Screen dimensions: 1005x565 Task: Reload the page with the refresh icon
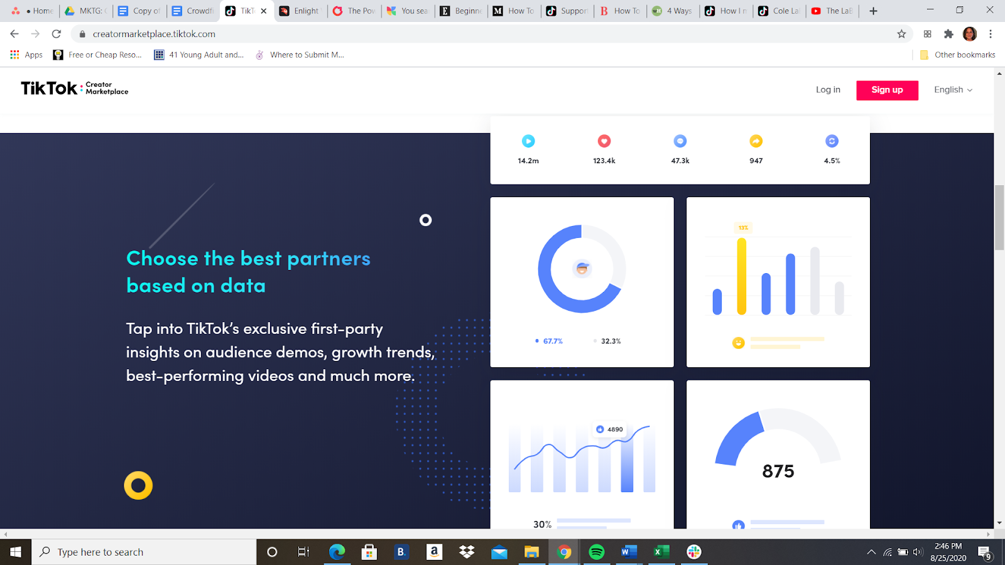[57, 34]
